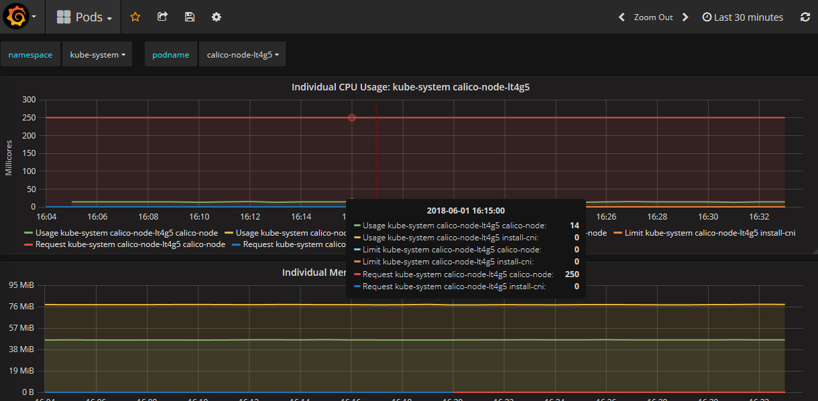Refresh the dashboard with refresh icon
Screen dimensions: 818x401
[805, 17]
